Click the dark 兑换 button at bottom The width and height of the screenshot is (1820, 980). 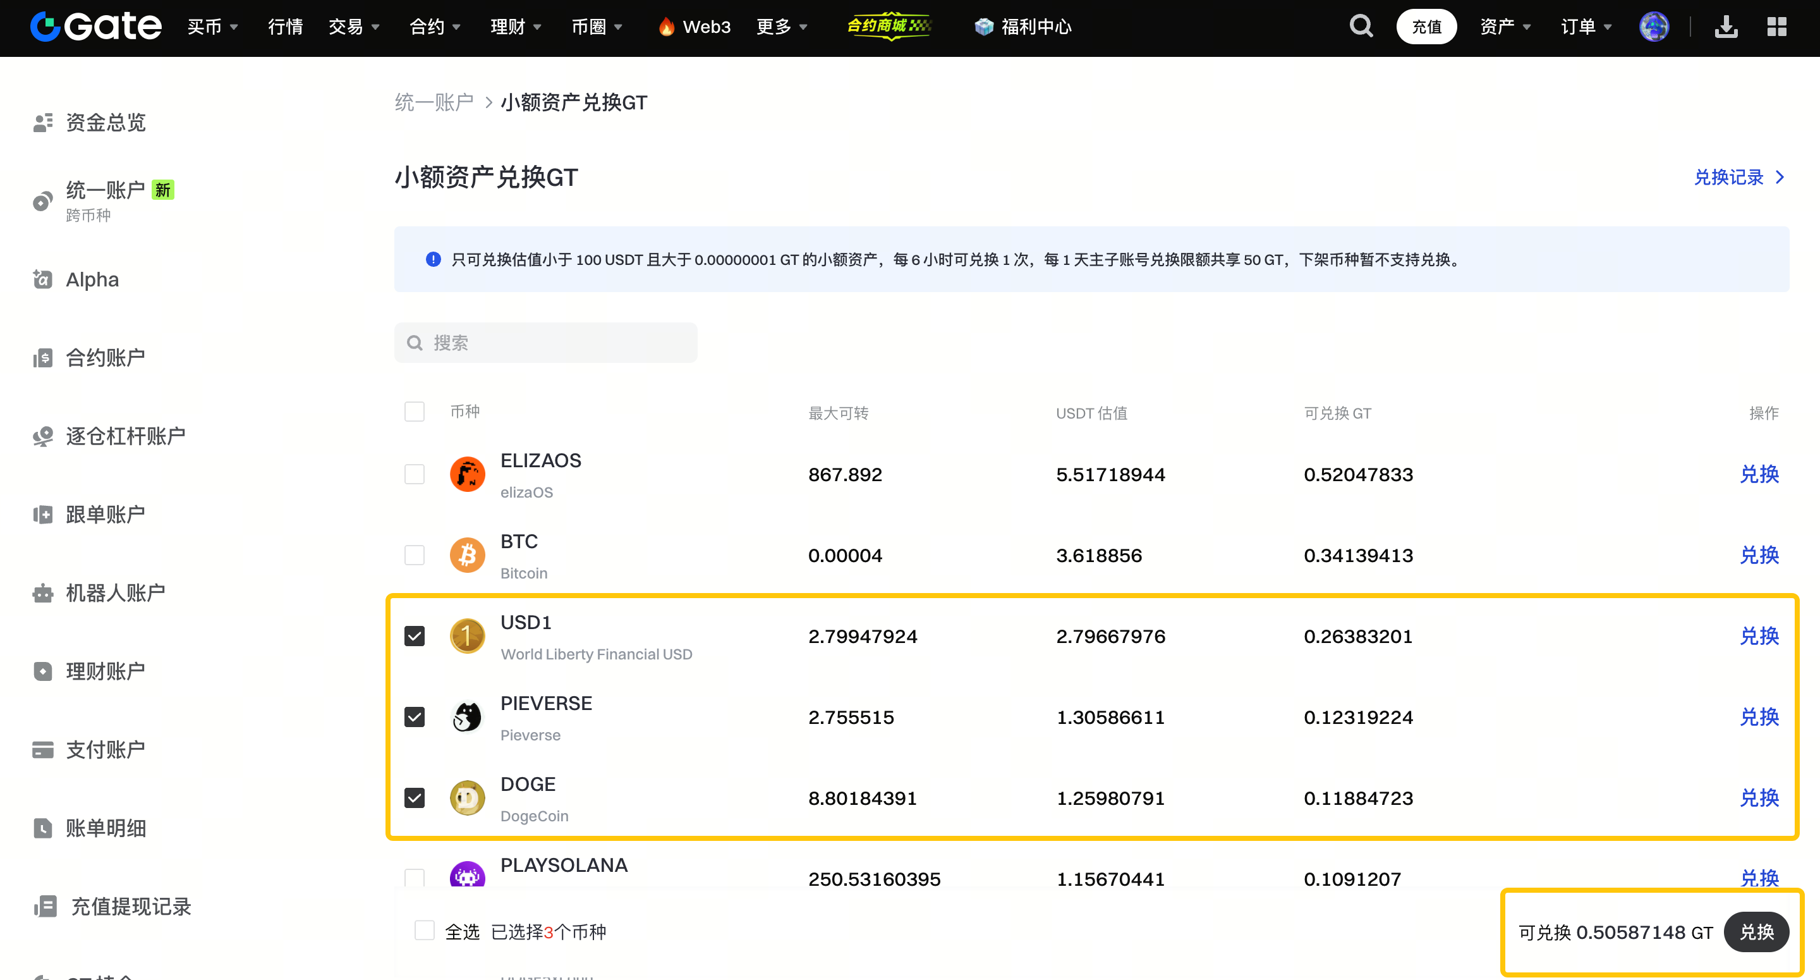coord(1756,932)
